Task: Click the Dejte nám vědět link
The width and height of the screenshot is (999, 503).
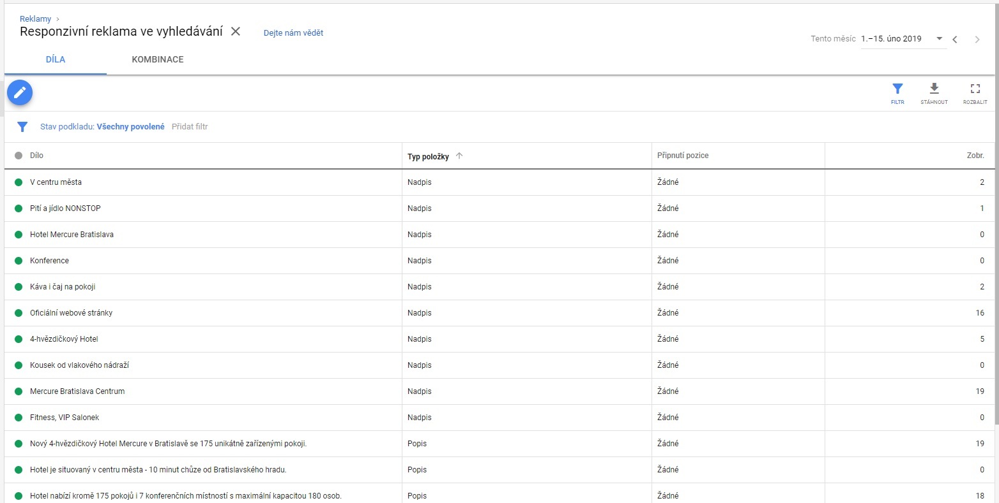Action: click(293, 33)
